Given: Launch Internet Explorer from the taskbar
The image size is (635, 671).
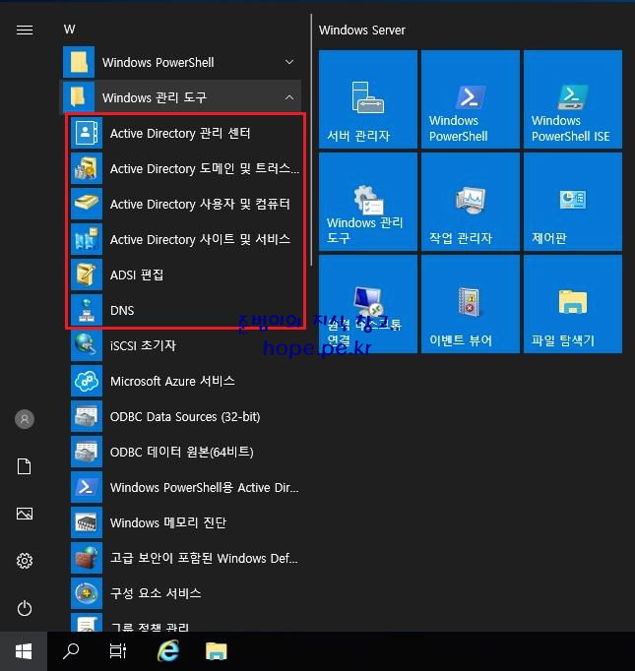Looking at the screenshot, I should point(168,651).
